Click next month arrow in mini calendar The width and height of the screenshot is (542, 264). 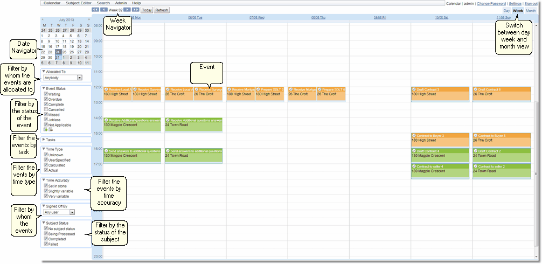pos(88,19)
